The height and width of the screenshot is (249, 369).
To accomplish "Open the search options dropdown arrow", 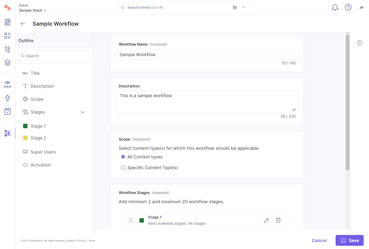I will 243,8.
